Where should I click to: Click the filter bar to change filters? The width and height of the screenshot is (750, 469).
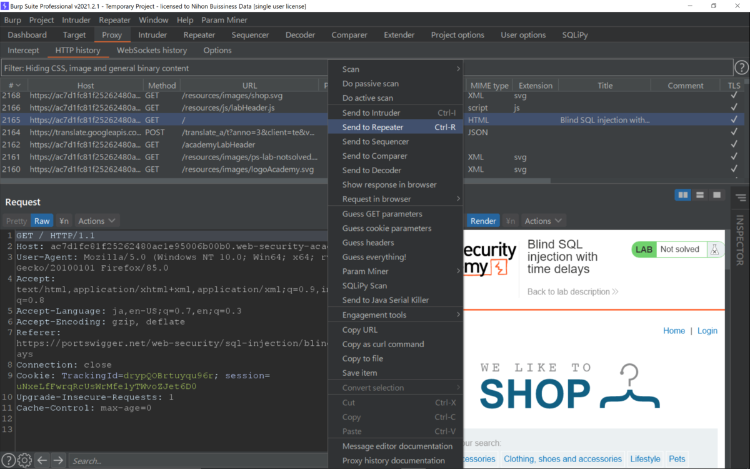pyautogui.click(x=367, y=68)
